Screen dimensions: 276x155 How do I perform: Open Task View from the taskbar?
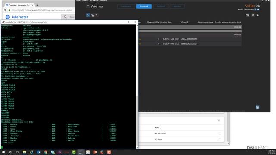[17, 152]
